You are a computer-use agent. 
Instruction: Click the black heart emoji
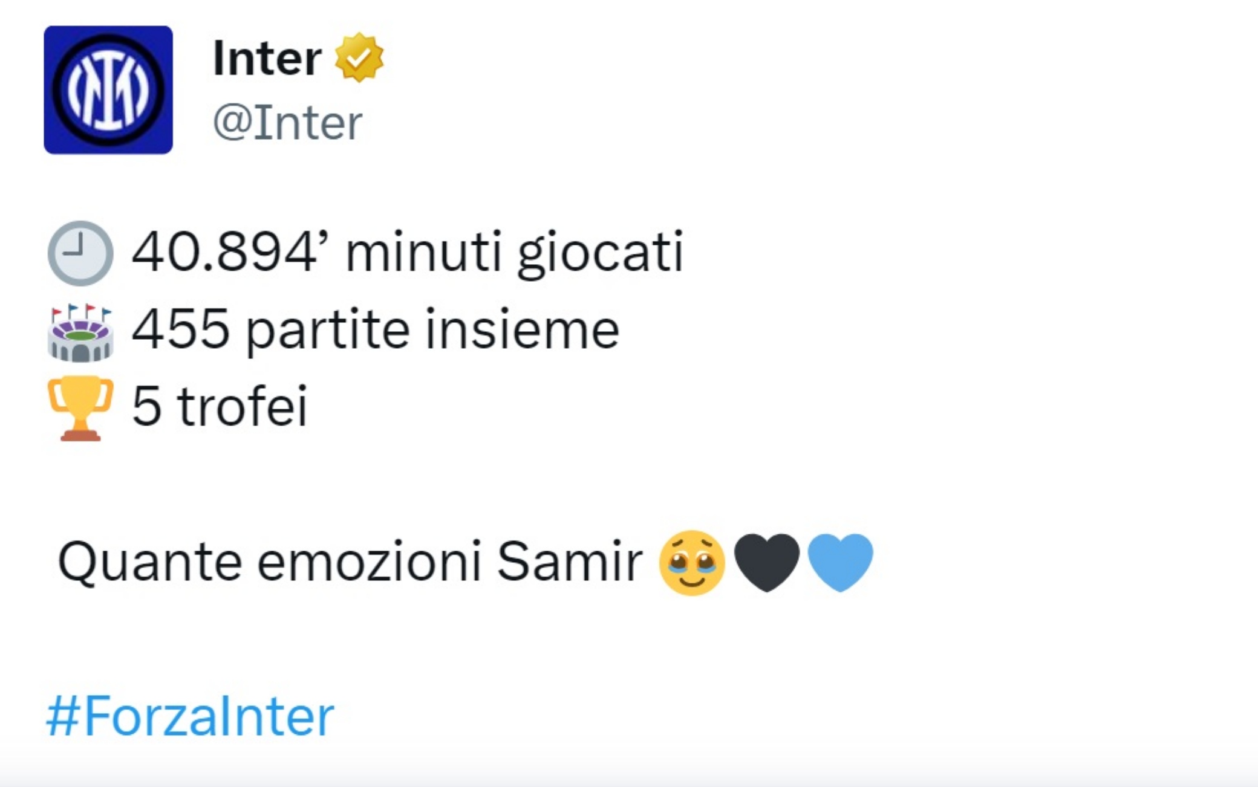coord(766,562)
